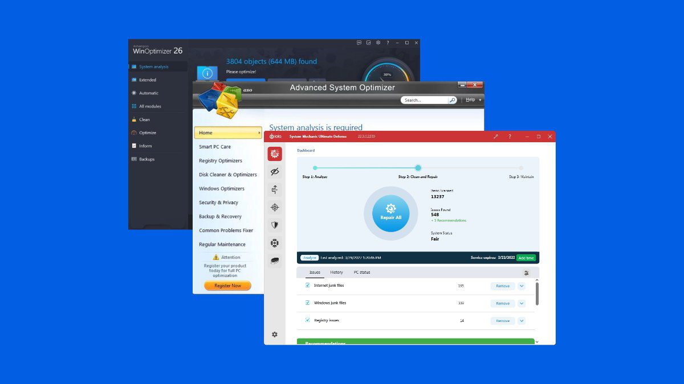Image resolution: width=684 pixels, height=384 pixels.
Task: Click the question mark in System Mechanic title bar
Action: 510,137
